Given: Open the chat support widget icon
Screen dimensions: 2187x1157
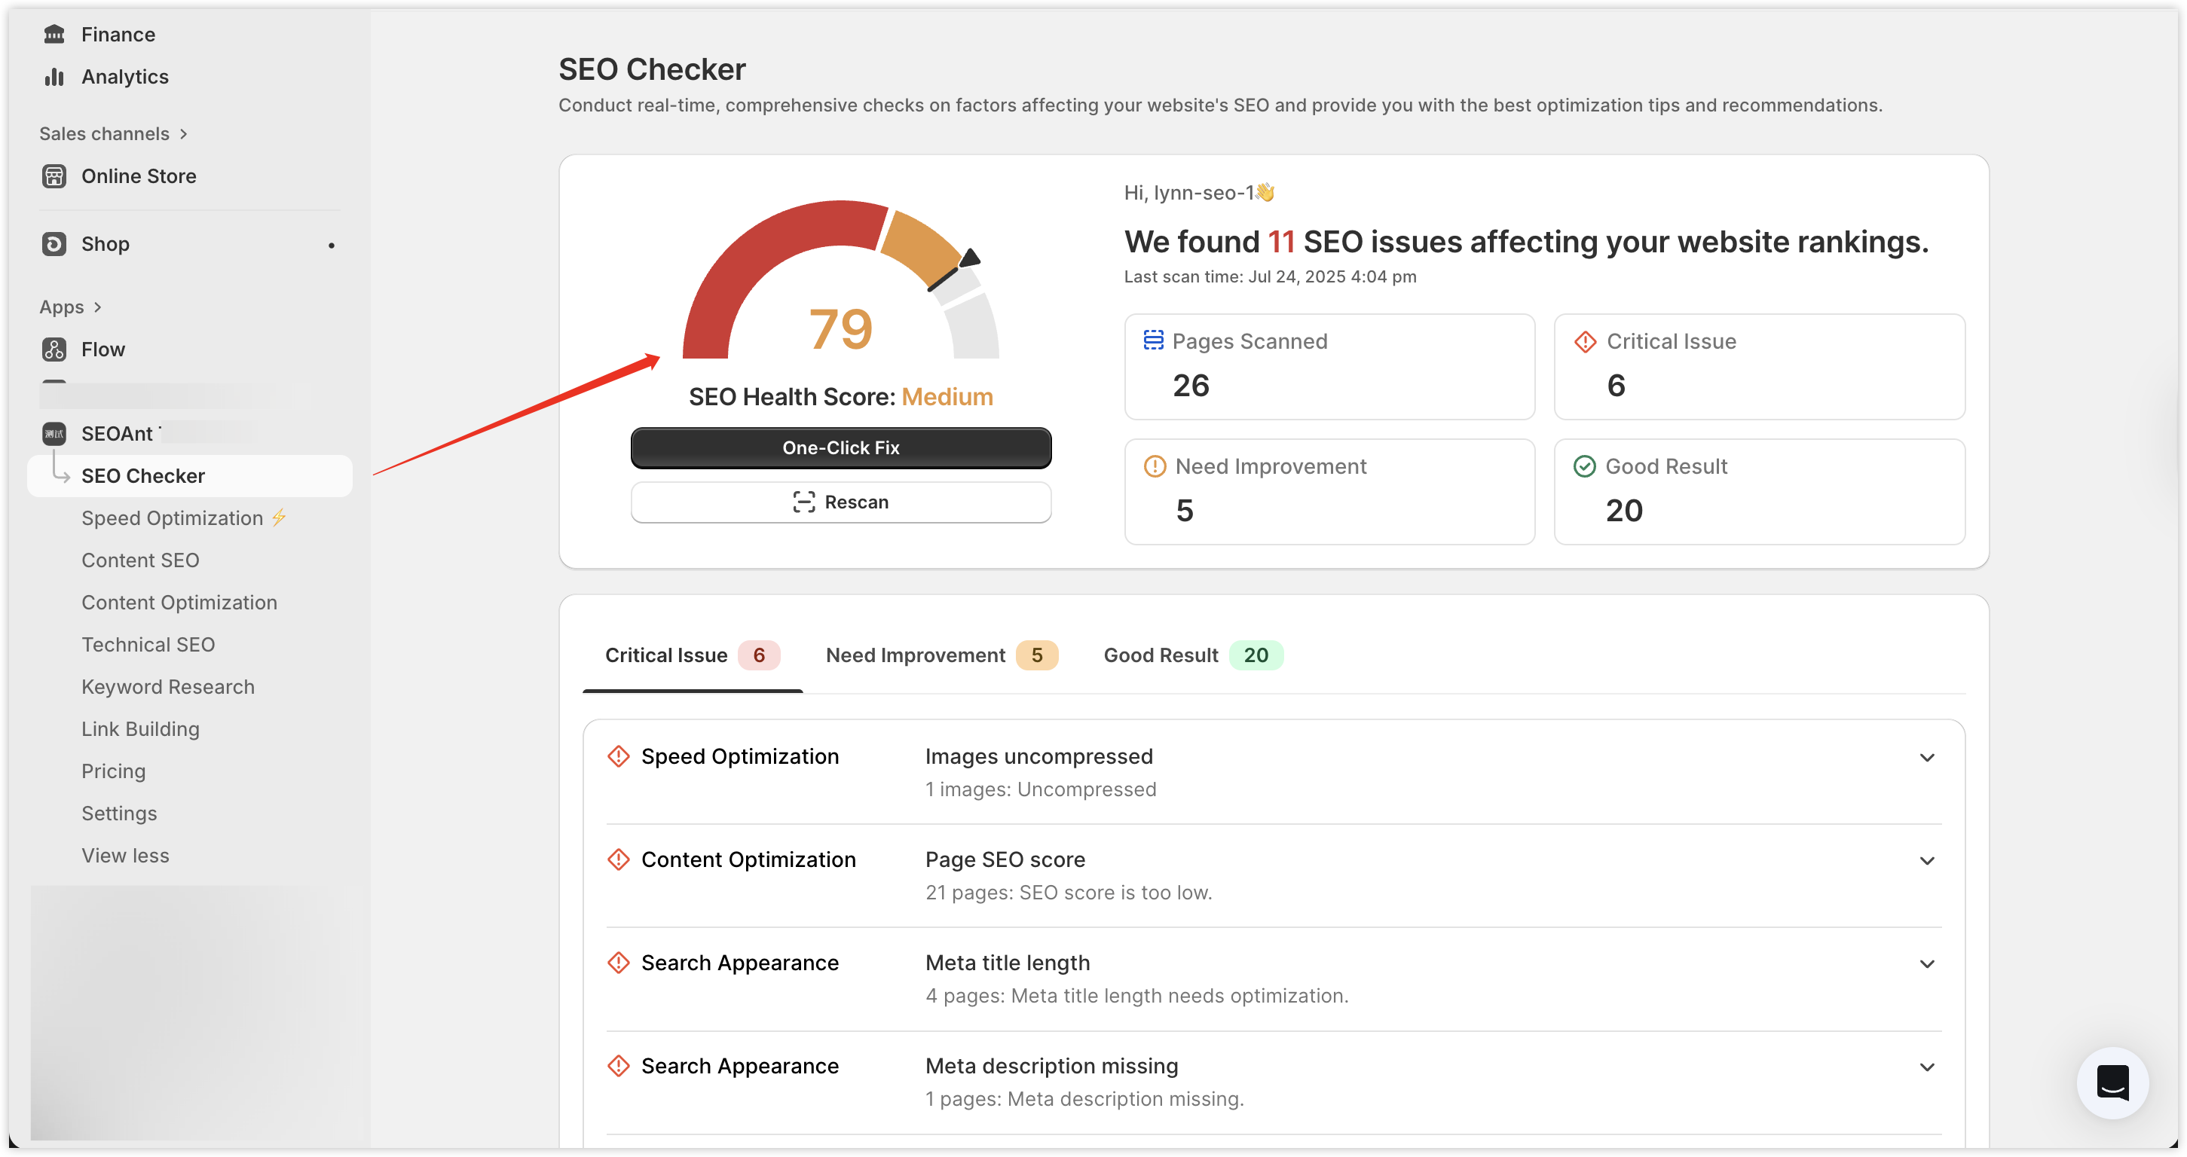Looking at the screenshot, I should (x=2112, y=1082).
